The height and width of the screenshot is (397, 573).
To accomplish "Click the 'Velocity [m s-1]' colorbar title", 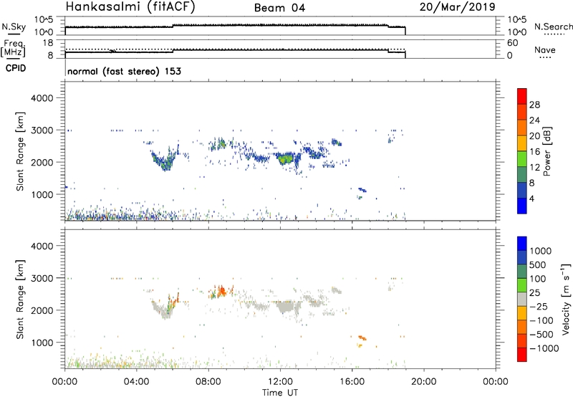I will [x=566, y=299].
